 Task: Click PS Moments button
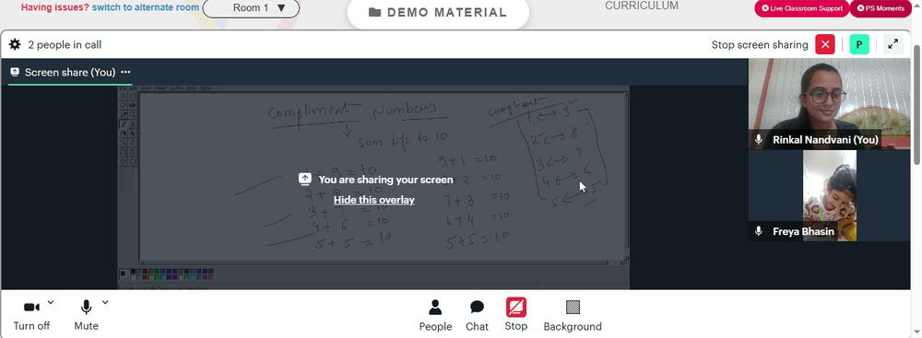pos(881,8)
